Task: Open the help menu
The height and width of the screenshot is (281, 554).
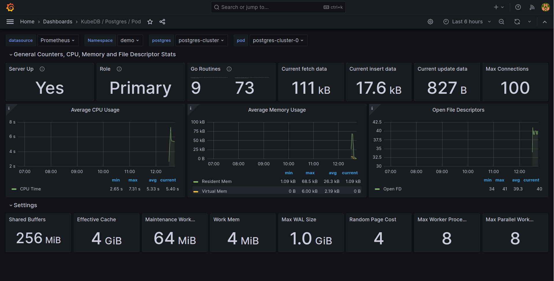Action: coord(518,7)
